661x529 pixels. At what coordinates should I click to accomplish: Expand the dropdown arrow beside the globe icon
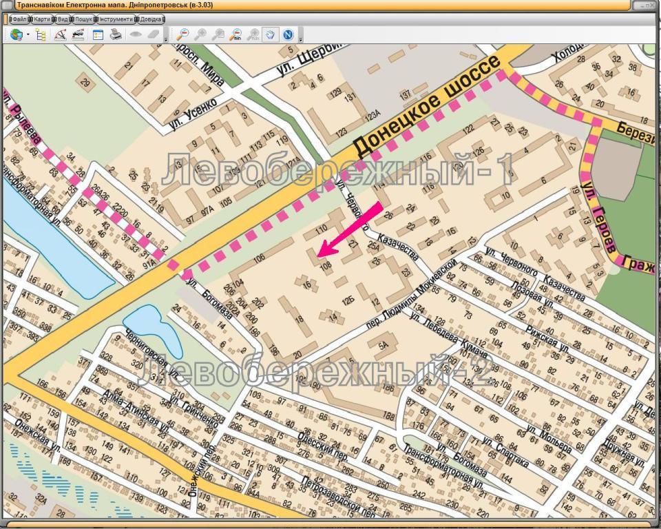pyautogui.click(x=28, y=34)
